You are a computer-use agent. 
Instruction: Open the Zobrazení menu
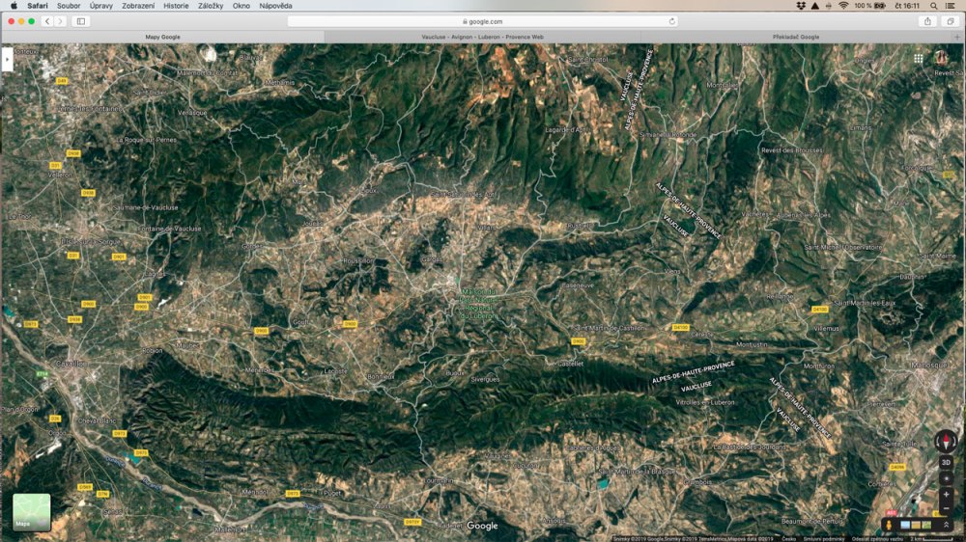pos(138,6)
